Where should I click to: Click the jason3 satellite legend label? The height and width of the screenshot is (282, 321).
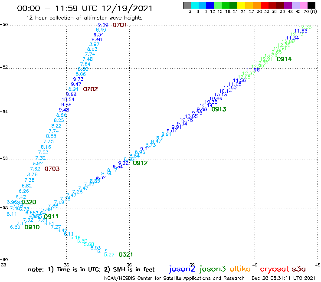pos(213,269)
